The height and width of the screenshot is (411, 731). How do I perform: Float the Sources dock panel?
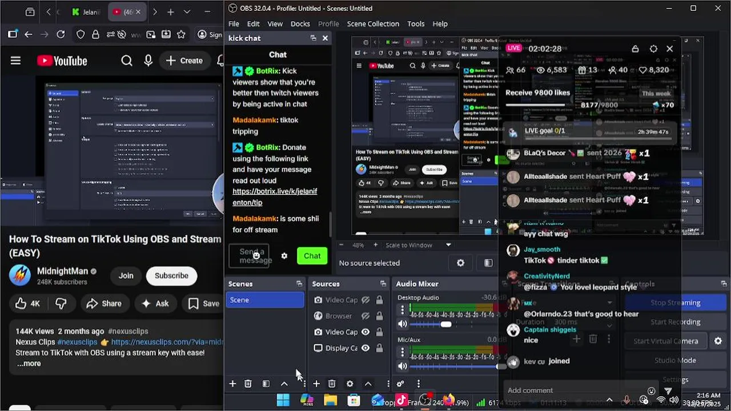[x=383, y=284]
